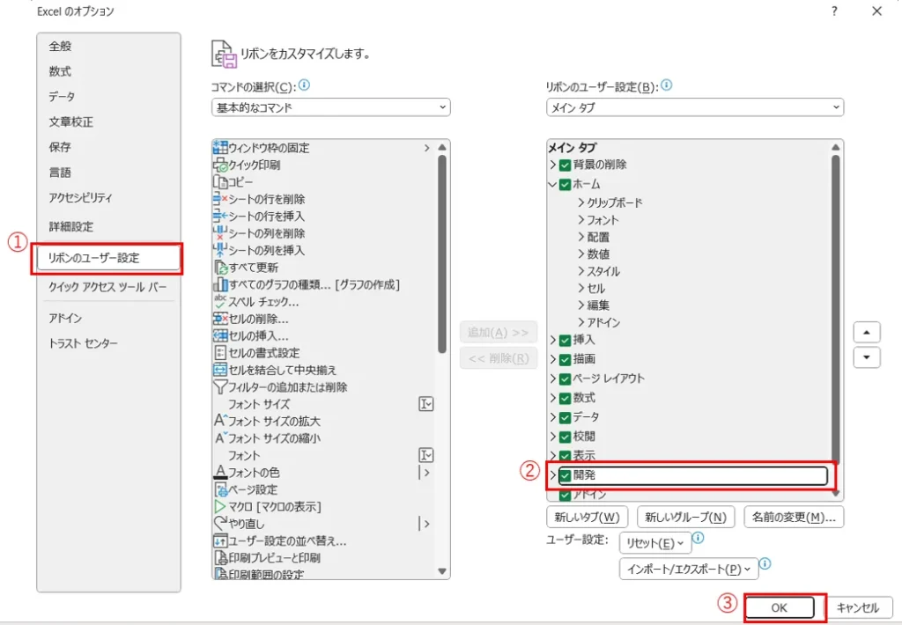Open the コマンドの選択 dropdown
Screen dimensions: 902x625
331,107
